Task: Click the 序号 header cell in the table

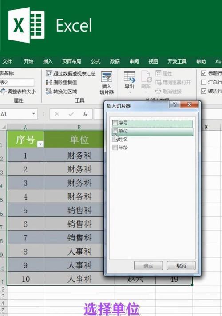Action: (25, 139)
